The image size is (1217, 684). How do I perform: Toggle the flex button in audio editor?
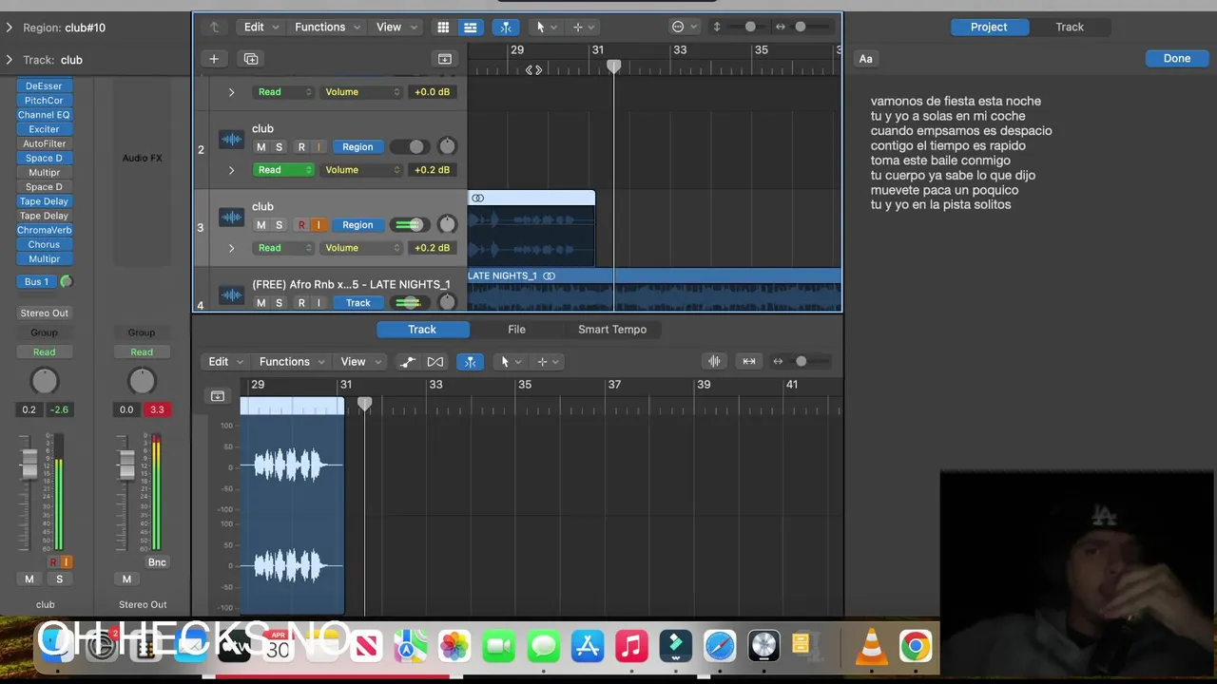click(435, 361)
